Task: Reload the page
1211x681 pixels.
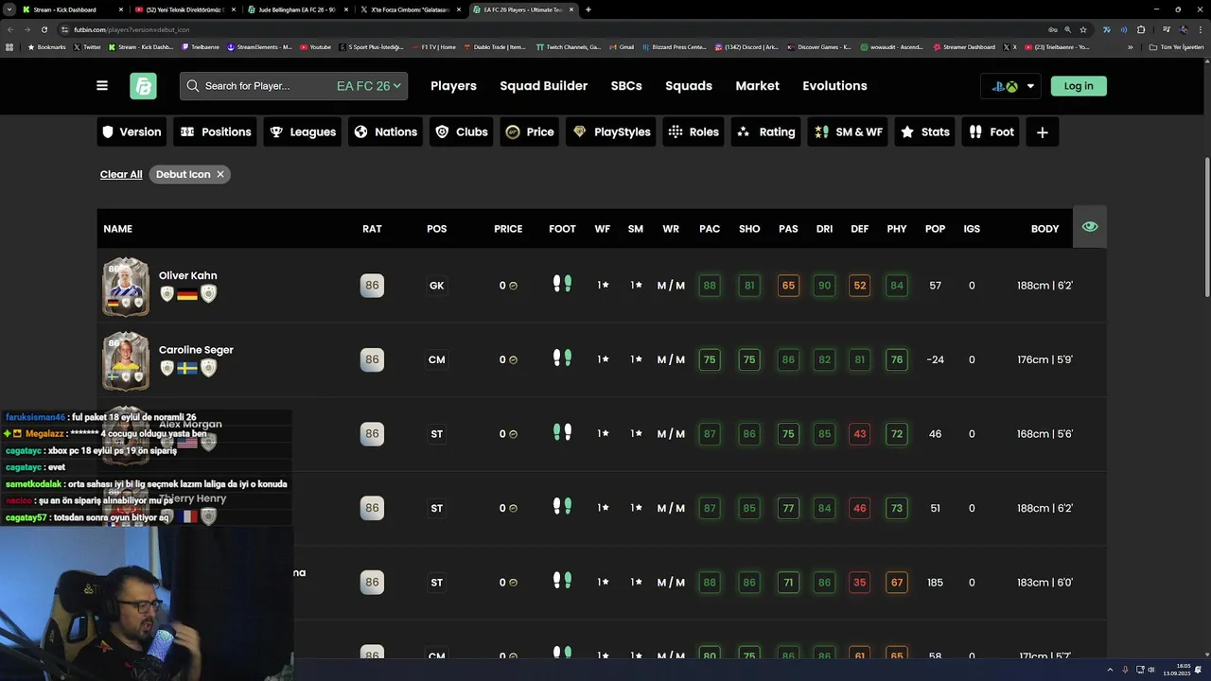Action: (44, 29)
